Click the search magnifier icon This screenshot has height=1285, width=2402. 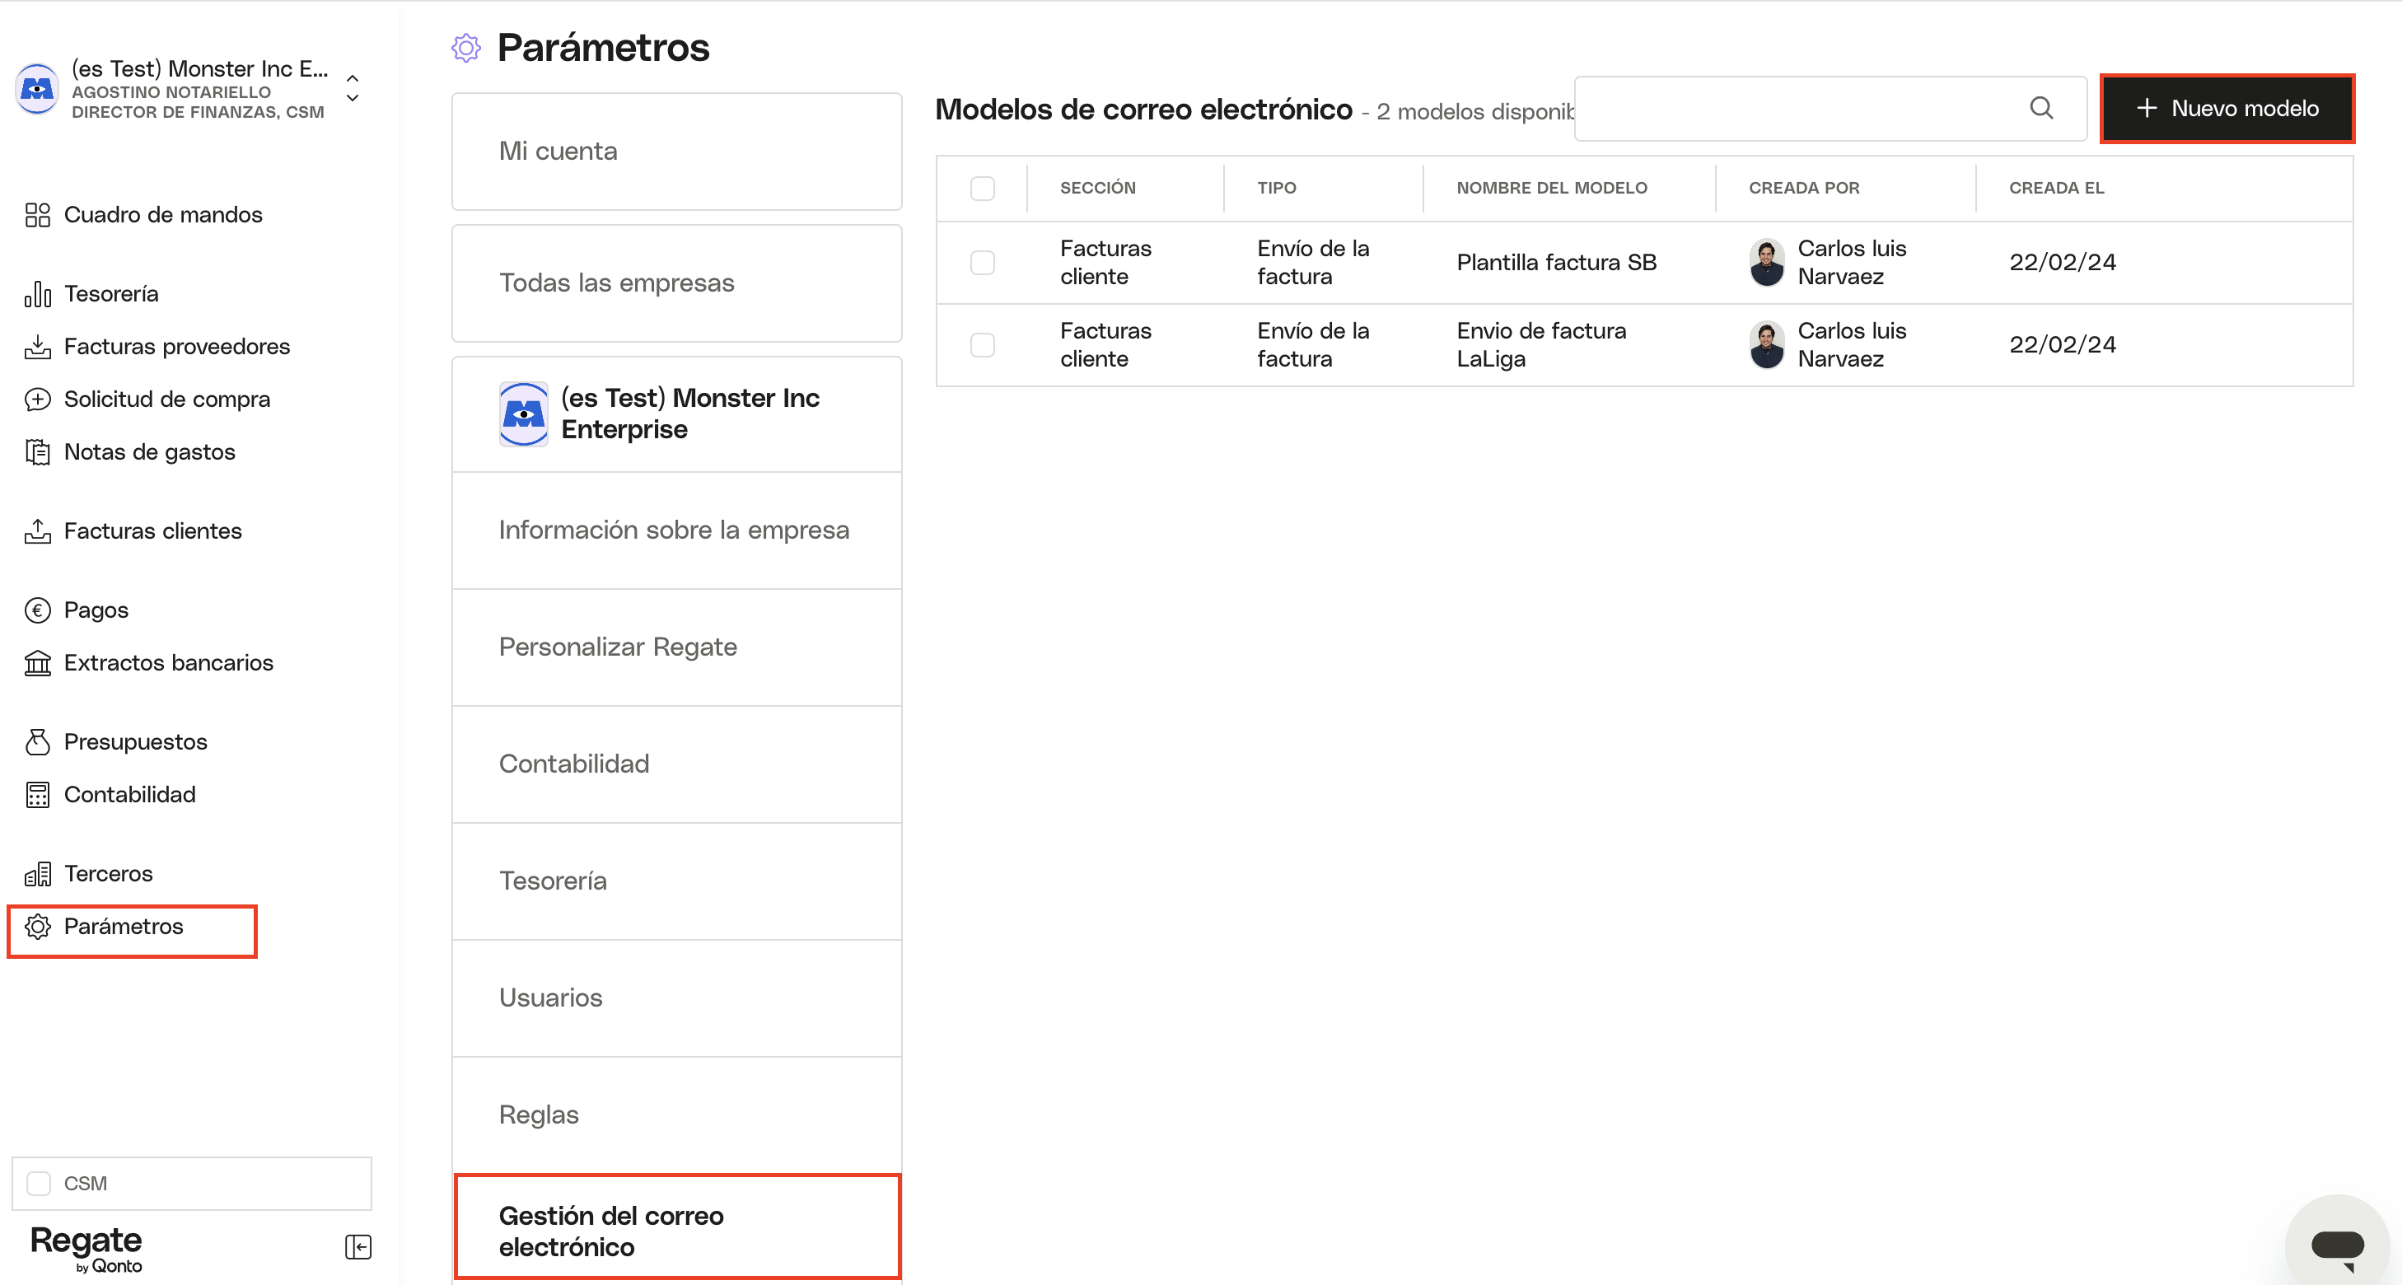coord(2041,108)
